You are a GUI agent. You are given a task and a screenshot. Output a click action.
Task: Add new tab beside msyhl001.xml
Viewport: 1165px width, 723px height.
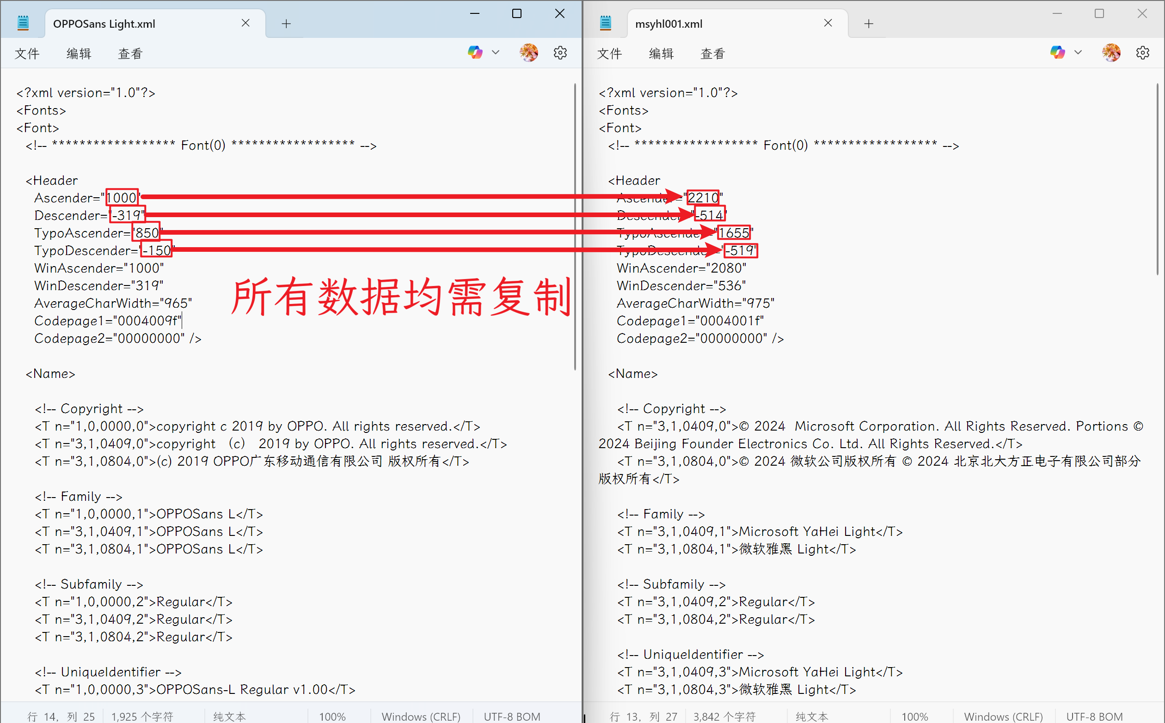coord(868,24)
